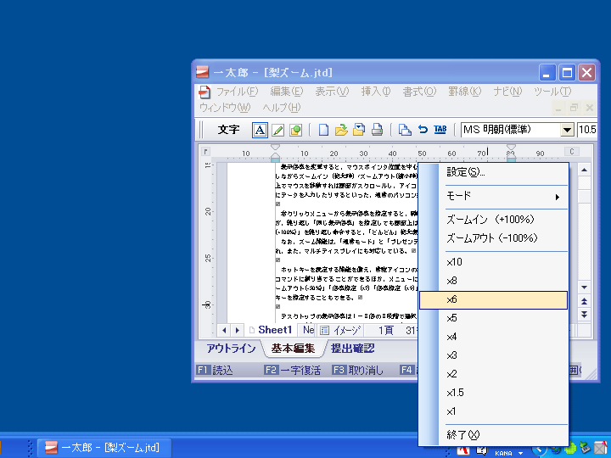The image size is (611, 458).
Task: Save the document using the save icon
Action: [x=359, y=130]
